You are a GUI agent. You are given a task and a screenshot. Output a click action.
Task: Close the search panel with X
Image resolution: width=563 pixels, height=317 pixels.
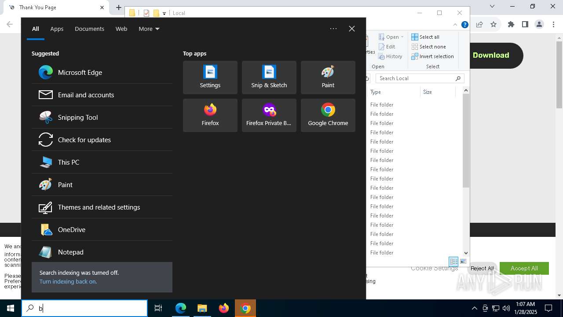pos(352,29)
